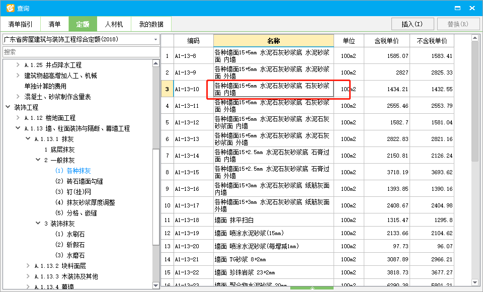The width and height of the screenshot is (483, 292).
Task: Select the 定额 tab
Action: tap(83, 24)
